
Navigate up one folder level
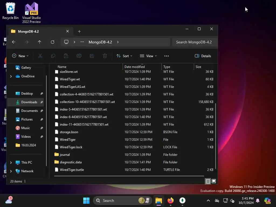(39, 42)
